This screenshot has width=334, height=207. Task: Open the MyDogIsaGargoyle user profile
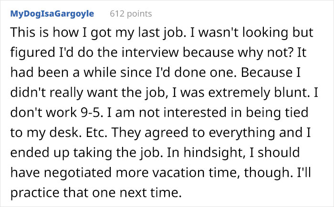[52, 14]
